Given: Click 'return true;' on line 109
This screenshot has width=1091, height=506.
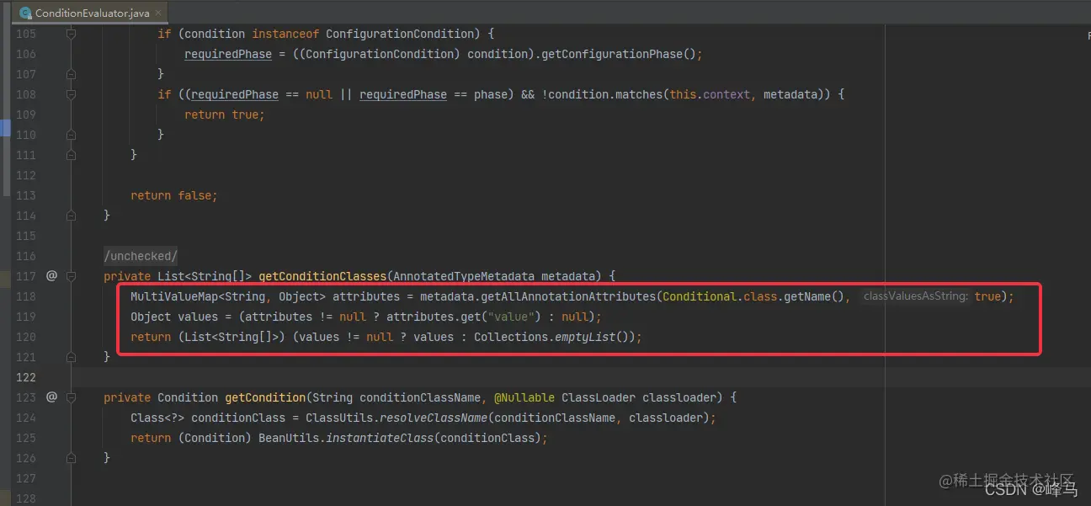Looking at the screenshot, I should point(225,115).
